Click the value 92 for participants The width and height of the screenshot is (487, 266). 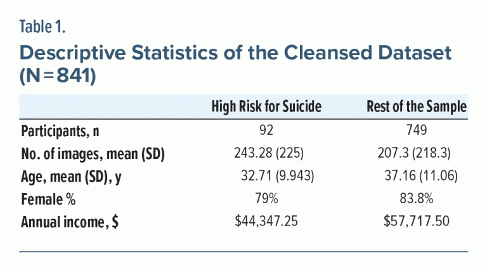(x=266, y=131)
